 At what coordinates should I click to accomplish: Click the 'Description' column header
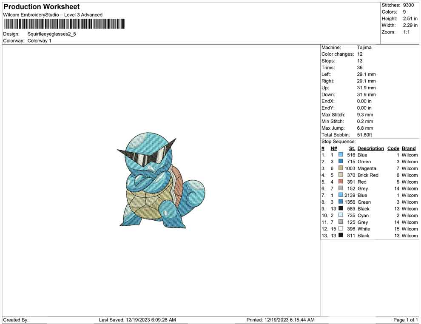coord(371,148)
